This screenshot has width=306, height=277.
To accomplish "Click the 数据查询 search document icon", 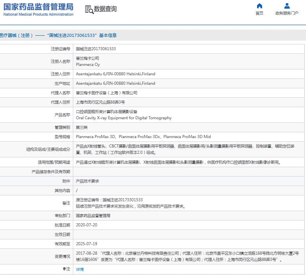I will tap(89, 9).
